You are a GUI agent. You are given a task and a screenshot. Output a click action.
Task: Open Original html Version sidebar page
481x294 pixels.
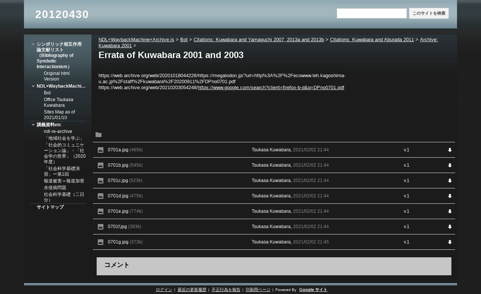(57, 76)
